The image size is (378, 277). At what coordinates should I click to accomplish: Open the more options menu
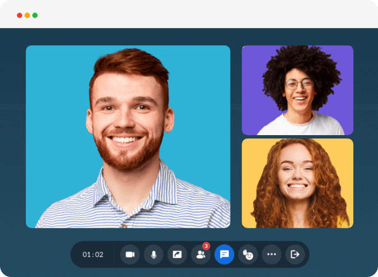[x=271, y=255]
